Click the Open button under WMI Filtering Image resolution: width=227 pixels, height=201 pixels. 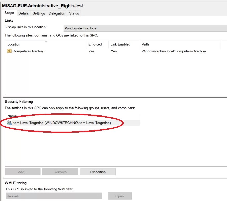click(x=119, y=196)
